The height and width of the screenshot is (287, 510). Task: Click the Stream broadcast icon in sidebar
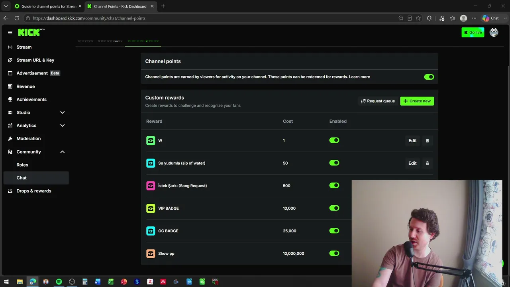[x=10, y=47]
